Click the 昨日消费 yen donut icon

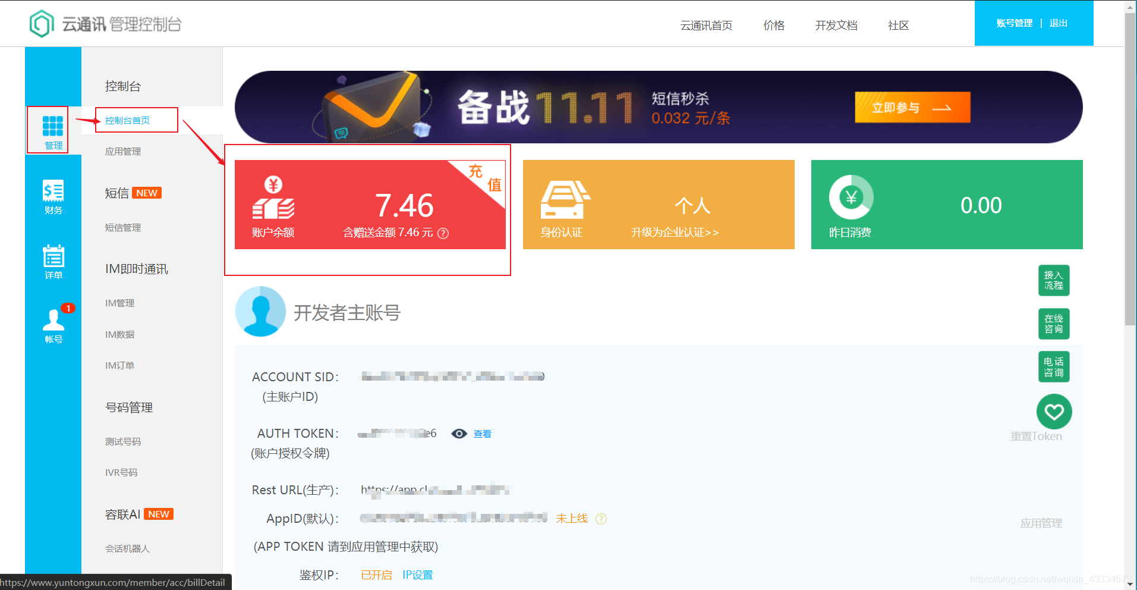pyautogui.click(x=851, y=197)
